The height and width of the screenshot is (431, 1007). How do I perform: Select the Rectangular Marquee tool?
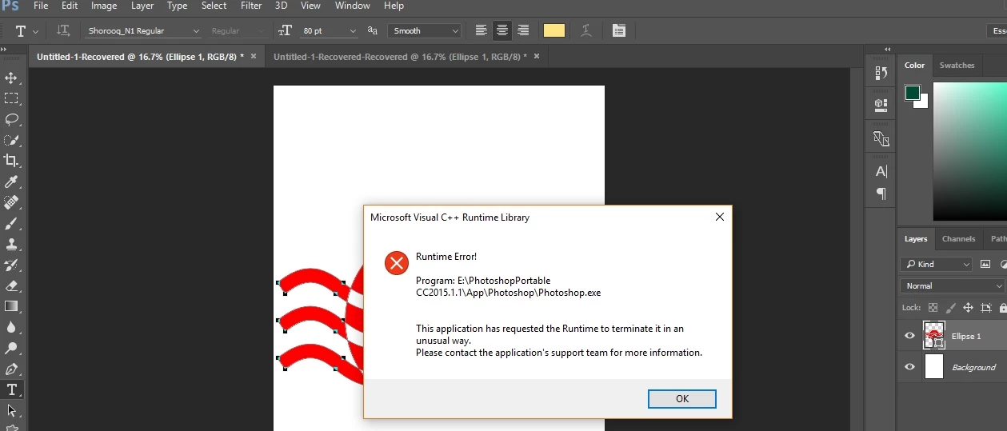click(x=11, y=98)
